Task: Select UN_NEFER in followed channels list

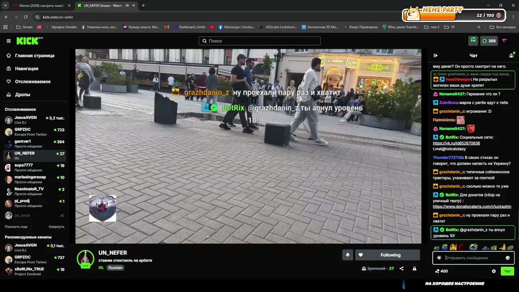Action: 34,155
